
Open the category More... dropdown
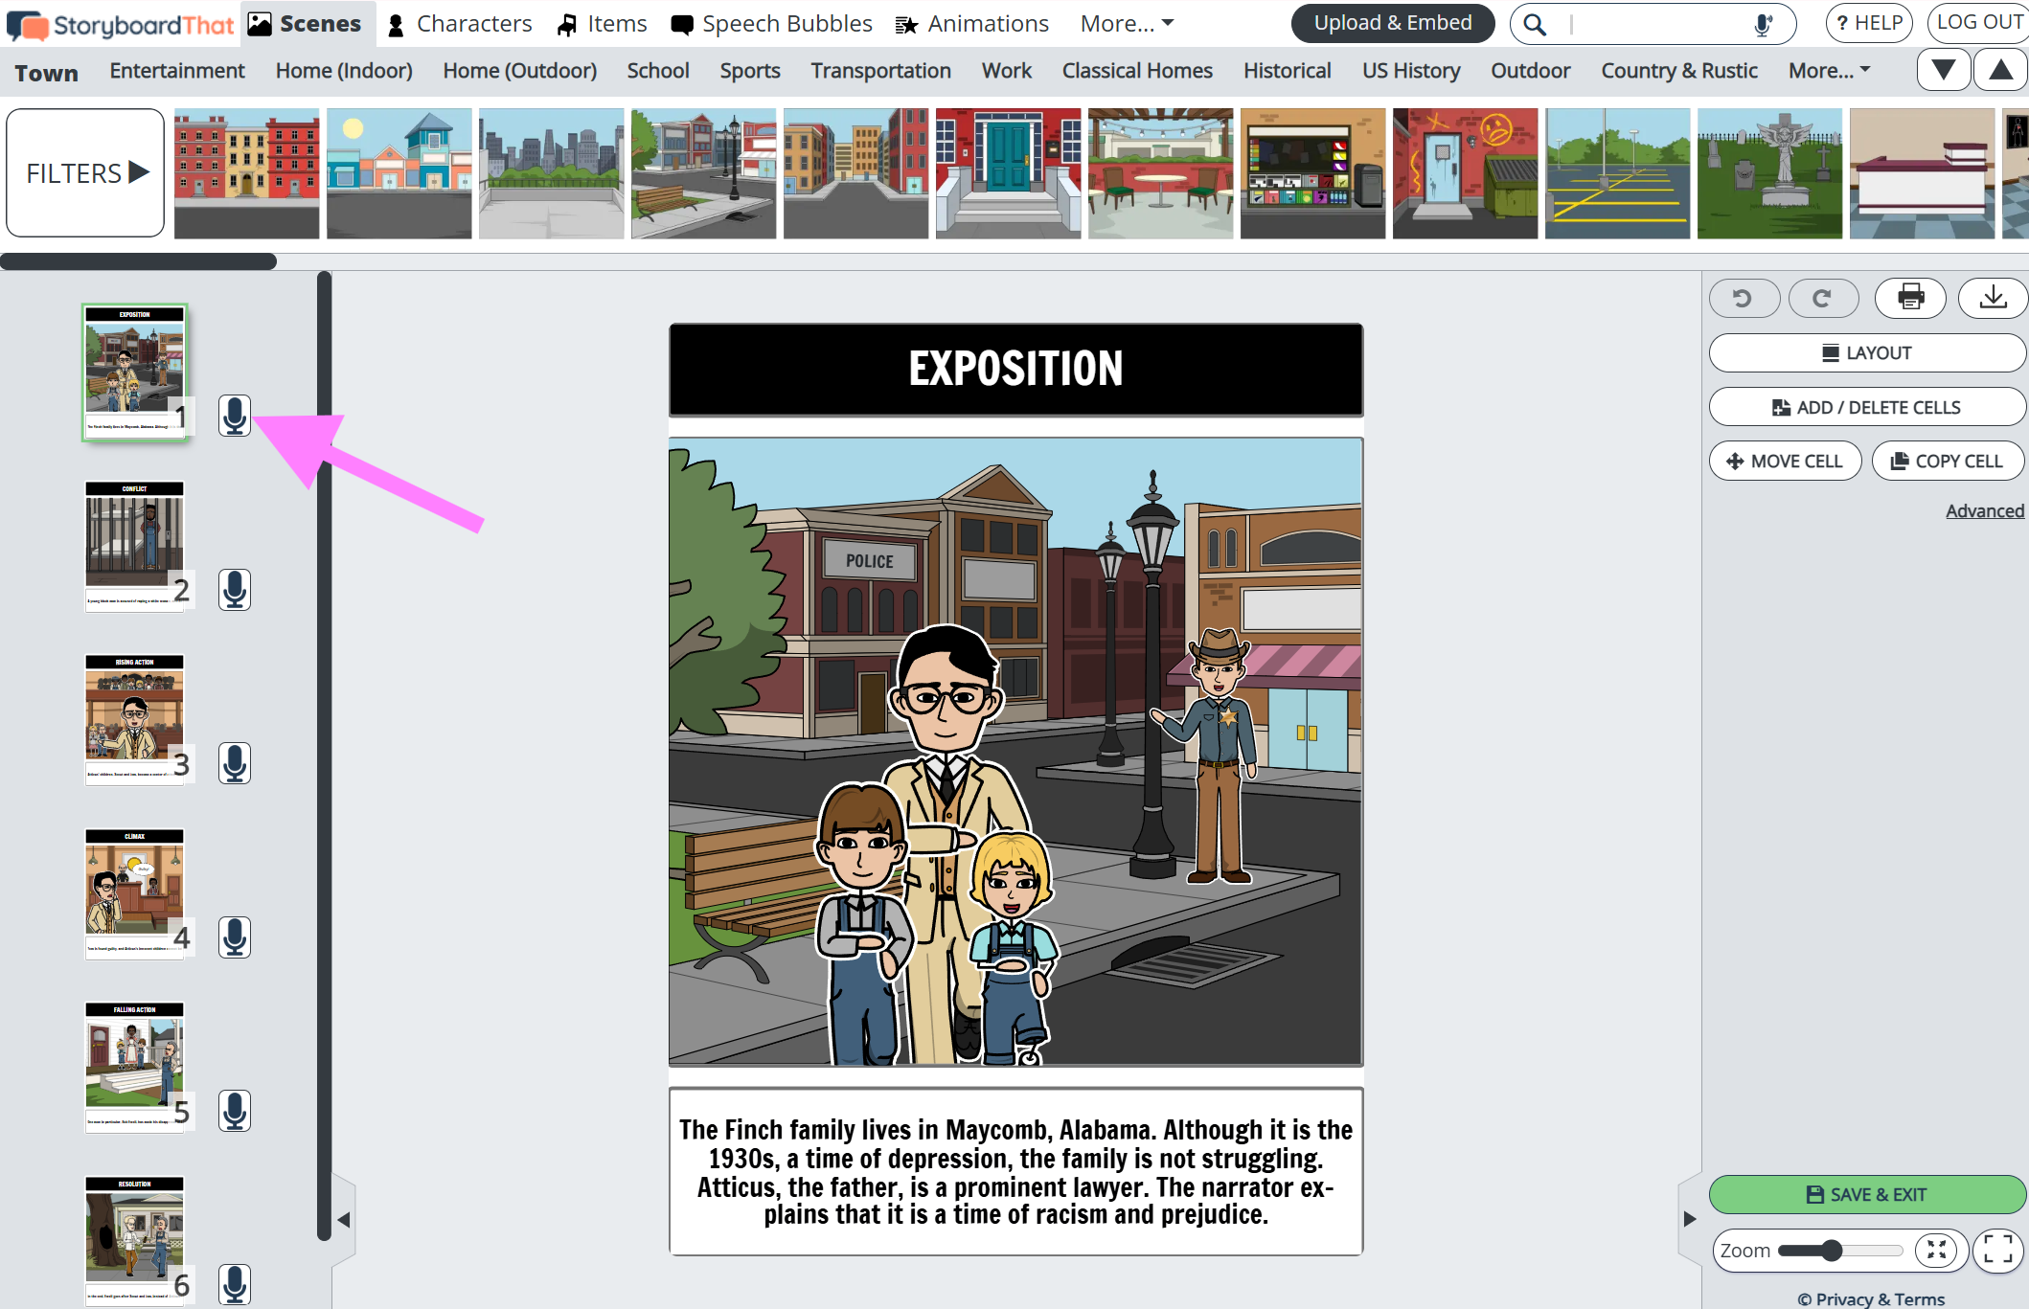[1829, 71]
